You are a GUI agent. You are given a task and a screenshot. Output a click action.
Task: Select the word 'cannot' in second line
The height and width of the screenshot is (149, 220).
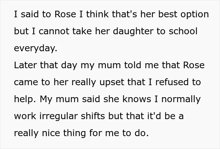[54, 31]
